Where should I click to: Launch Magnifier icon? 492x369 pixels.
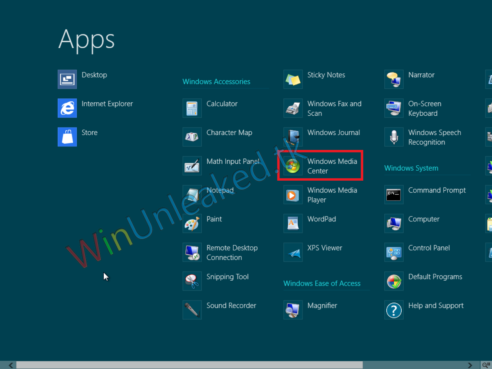point(293,310)
